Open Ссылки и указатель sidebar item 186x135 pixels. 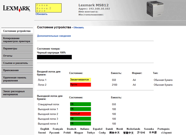17,63
